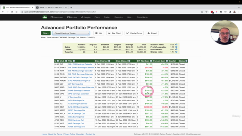This screenshot has width=242, height=136.
Task: Open the Dashboard nav item
Action: pyautogui.click(x=57, y=17)
